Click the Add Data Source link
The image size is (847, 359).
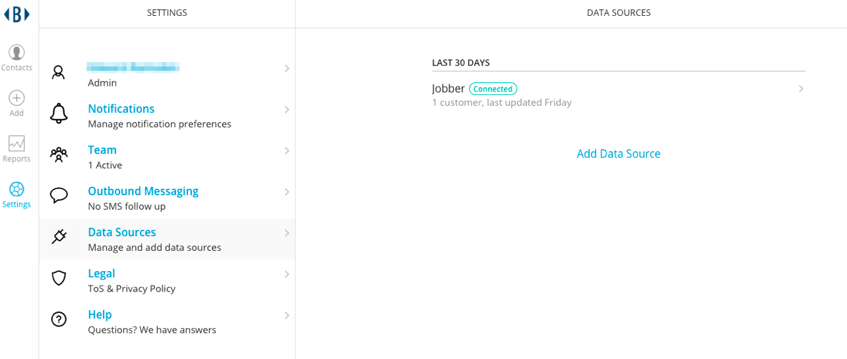click(x=619, y=154)
